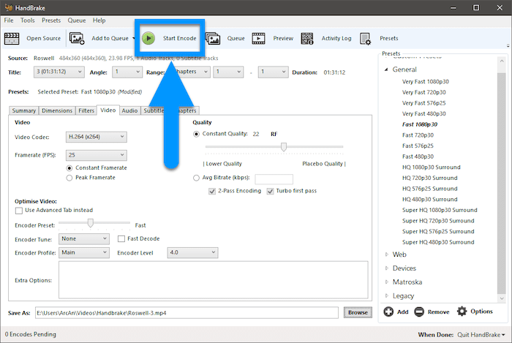Expand the Legacy presets group
The height and width of the screenshot is (343, 512).
coord(387,295)
